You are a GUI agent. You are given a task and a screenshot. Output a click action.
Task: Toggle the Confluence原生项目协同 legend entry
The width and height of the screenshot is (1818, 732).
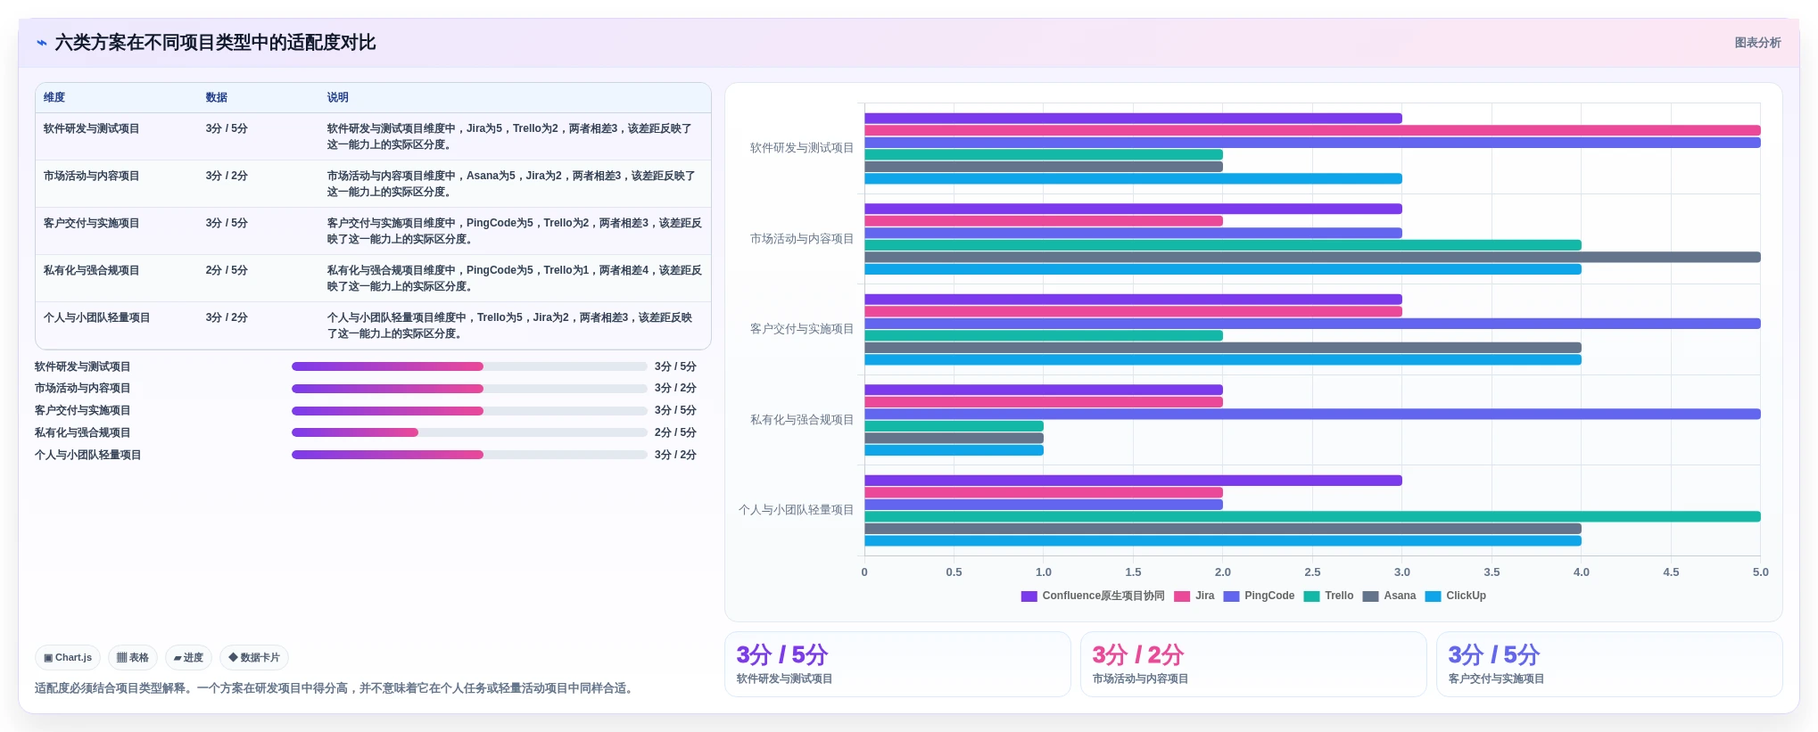tap(1093, 596)
